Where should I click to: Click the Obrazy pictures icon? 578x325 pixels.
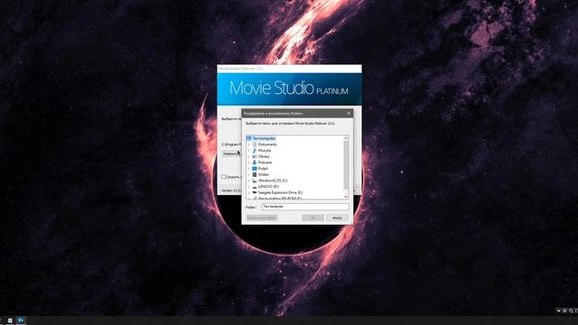coord(255,156)
